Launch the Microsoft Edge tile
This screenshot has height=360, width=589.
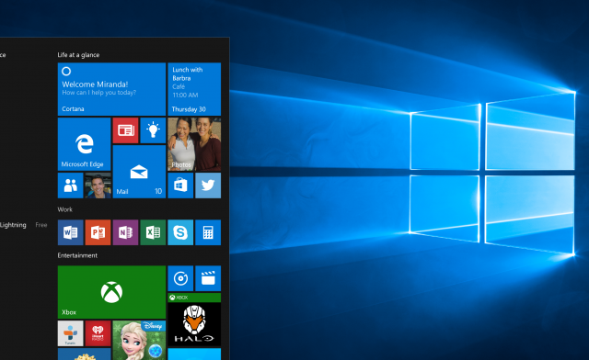(x=84, y=144)
